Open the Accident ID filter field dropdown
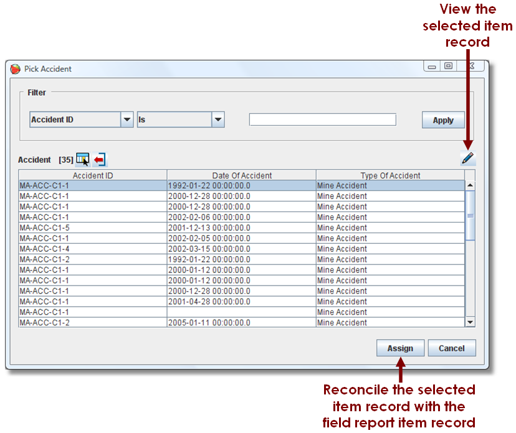 [x=127, y=119]
